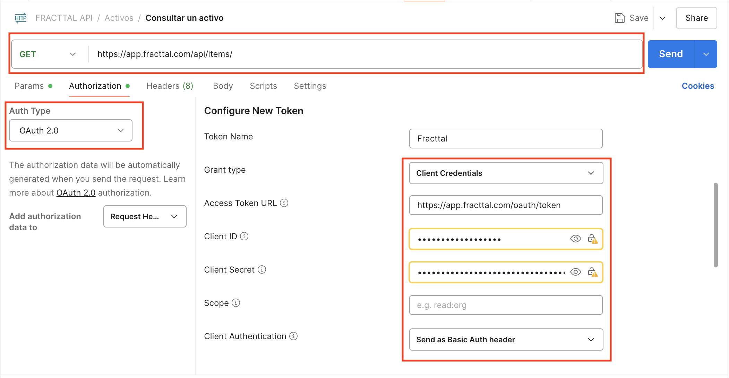Switch to the Body tab
This screenshot has height=378, width=729.
click(x=223, y=86)
